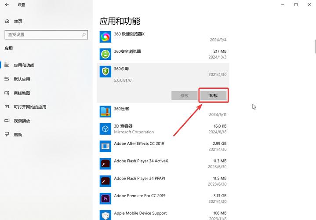Click the vertical scrollbar thumb

coord(315,47)
